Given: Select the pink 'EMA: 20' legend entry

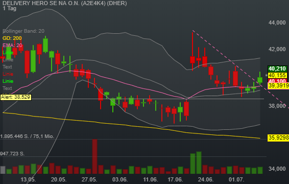Looking at the screenshot, I should click(x=12, y=45).
